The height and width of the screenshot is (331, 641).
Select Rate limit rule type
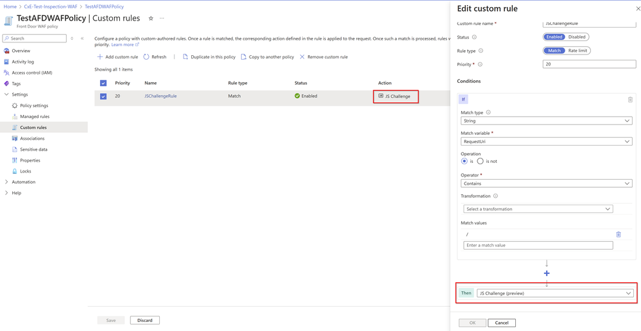click(x=579, y=51)
